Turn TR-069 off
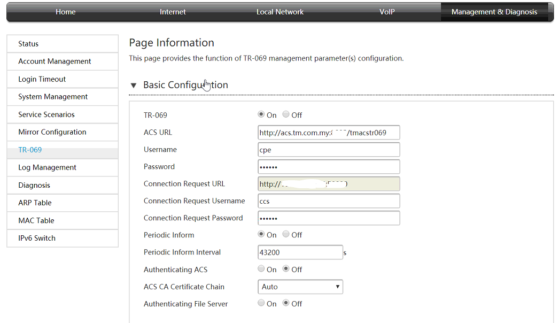The image size is (559, 323). (286, 114)
